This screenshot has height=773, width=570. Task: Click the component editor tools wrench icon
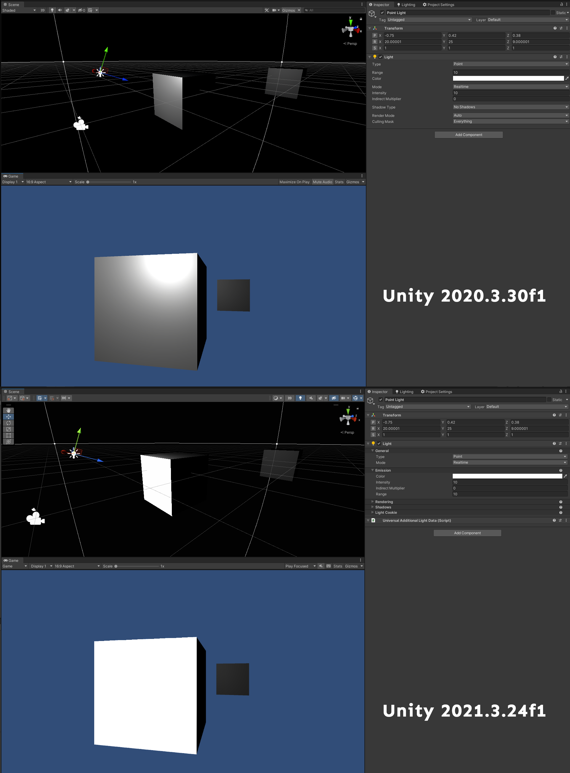[x=266, y=10]
